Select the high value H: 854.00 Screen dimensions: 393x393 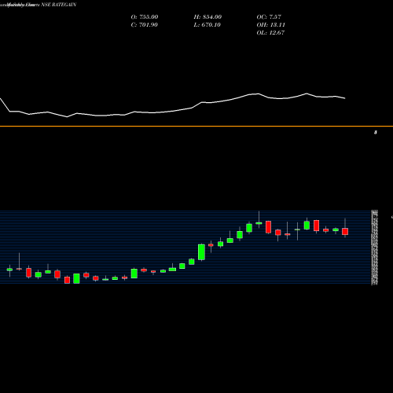tap(208, 17)
